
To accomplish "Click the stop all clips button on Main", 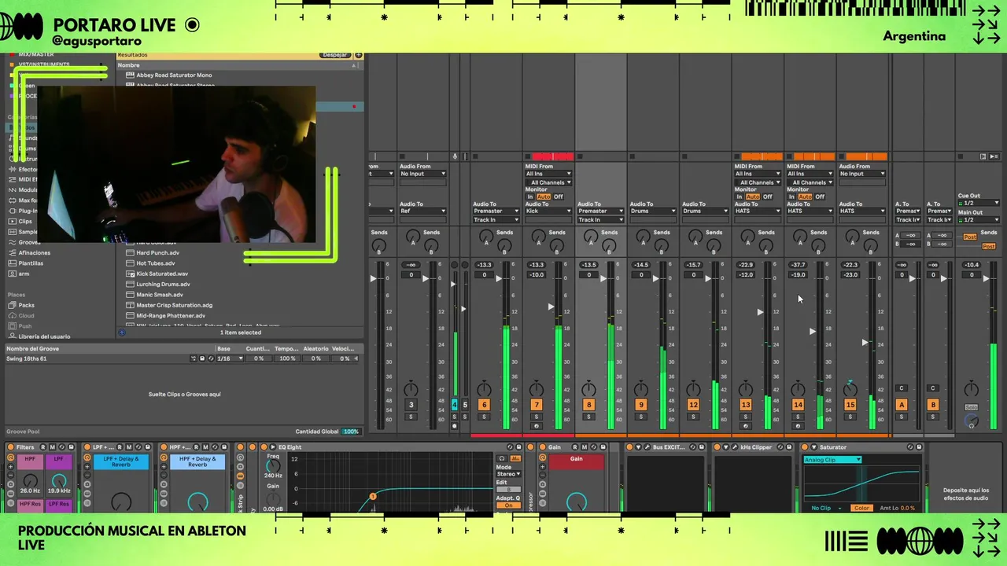I will pos(961,156).
